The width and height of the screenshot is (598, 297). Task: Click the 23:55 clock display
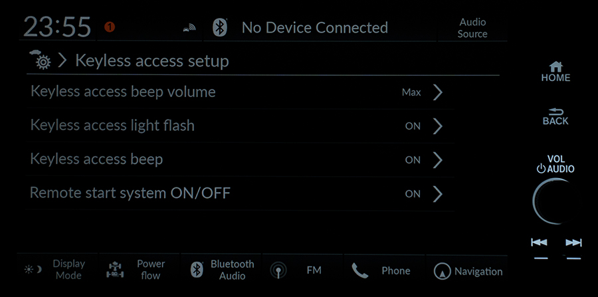(57, 27)
